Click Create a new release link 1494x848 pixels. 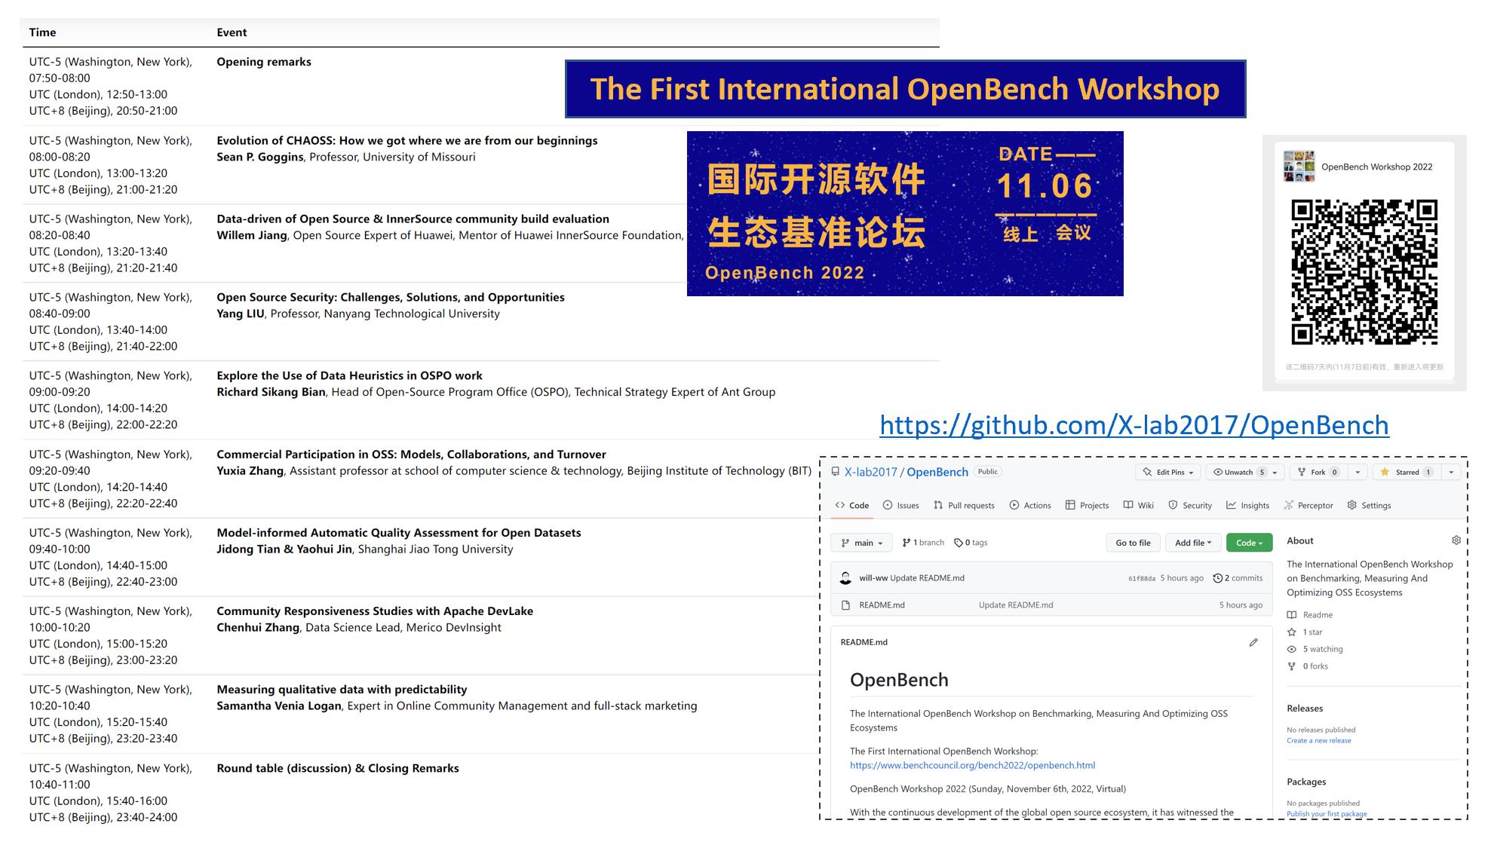1319,740
